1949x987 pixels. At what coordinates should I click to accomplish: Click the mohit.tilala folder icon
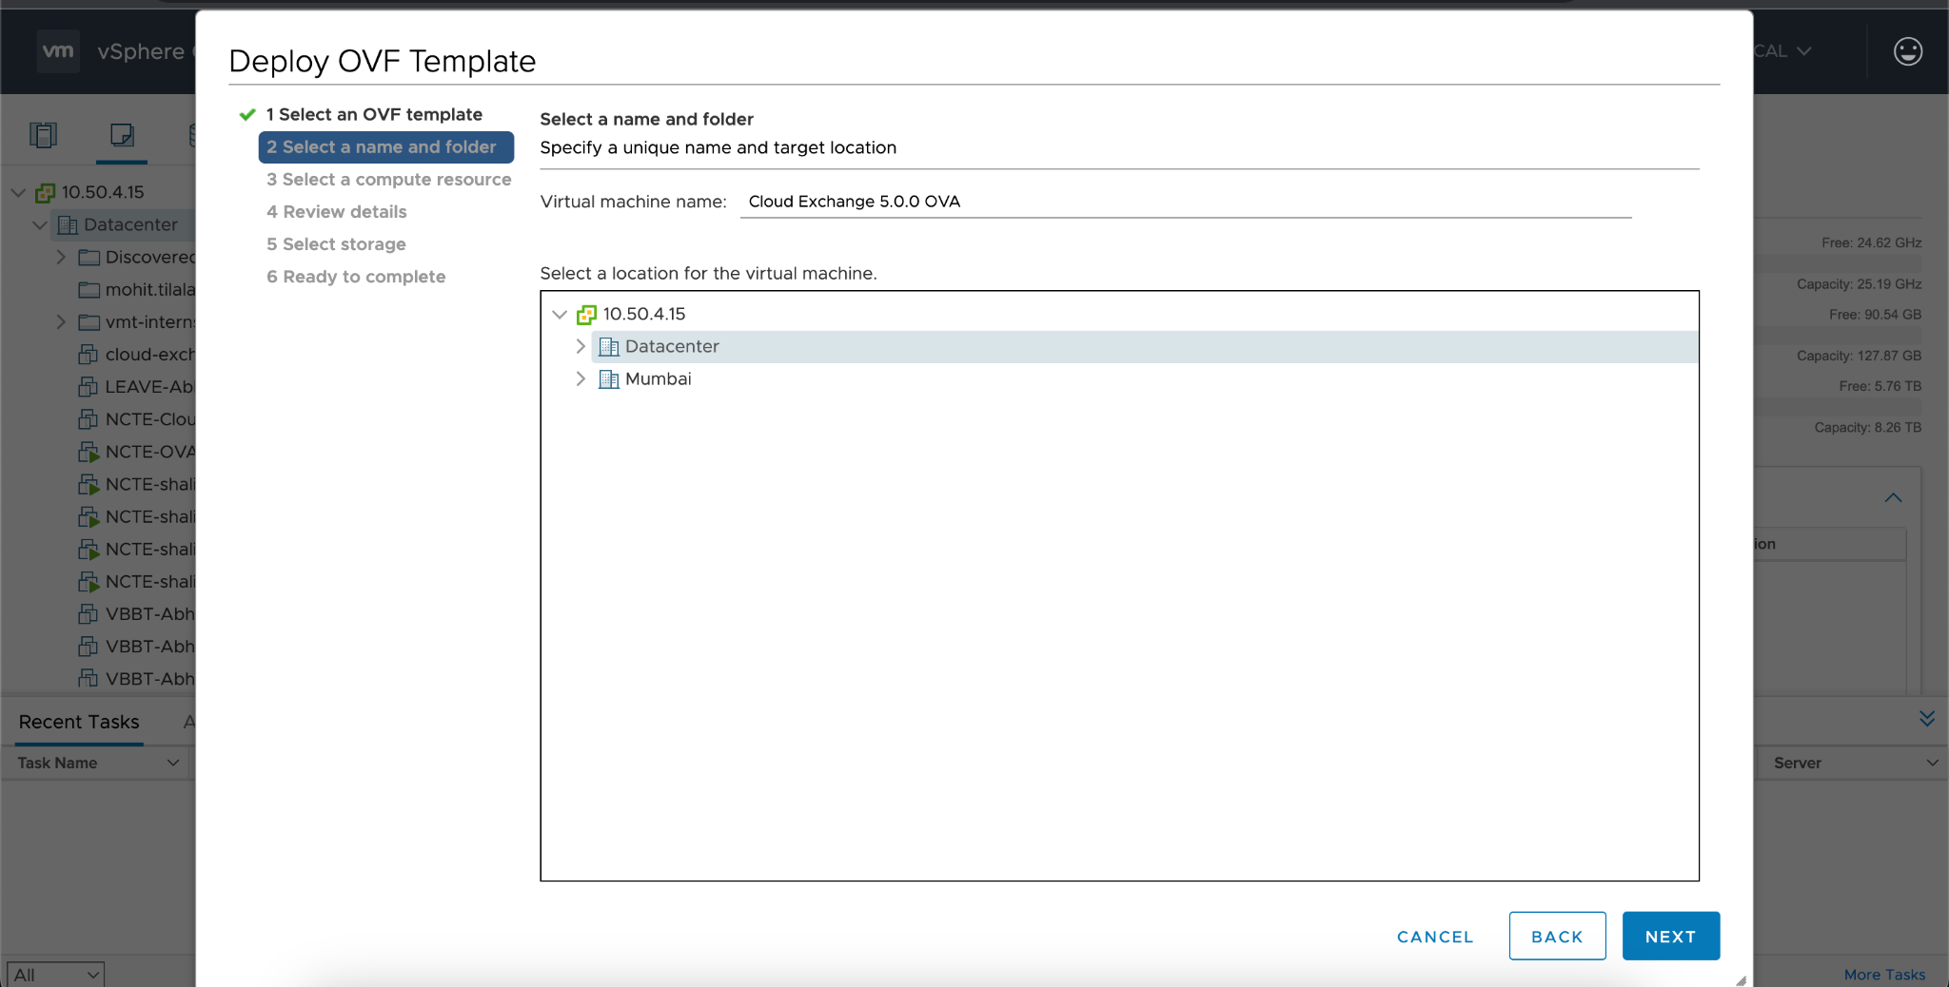[89, 289]
